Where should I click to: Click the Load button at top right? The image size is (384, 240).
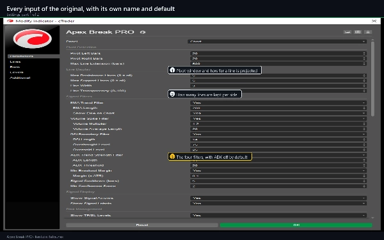[348, 32]
